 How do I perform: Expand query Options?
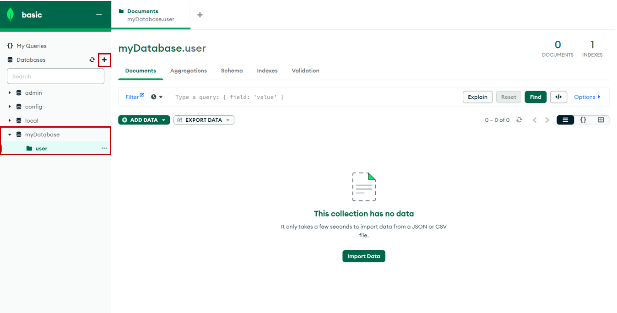(x=587, y=97)
